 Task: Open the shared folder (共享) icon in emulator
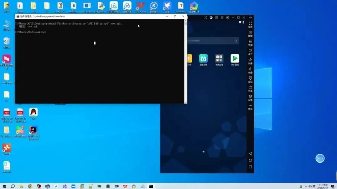click(x=250, y=88)
